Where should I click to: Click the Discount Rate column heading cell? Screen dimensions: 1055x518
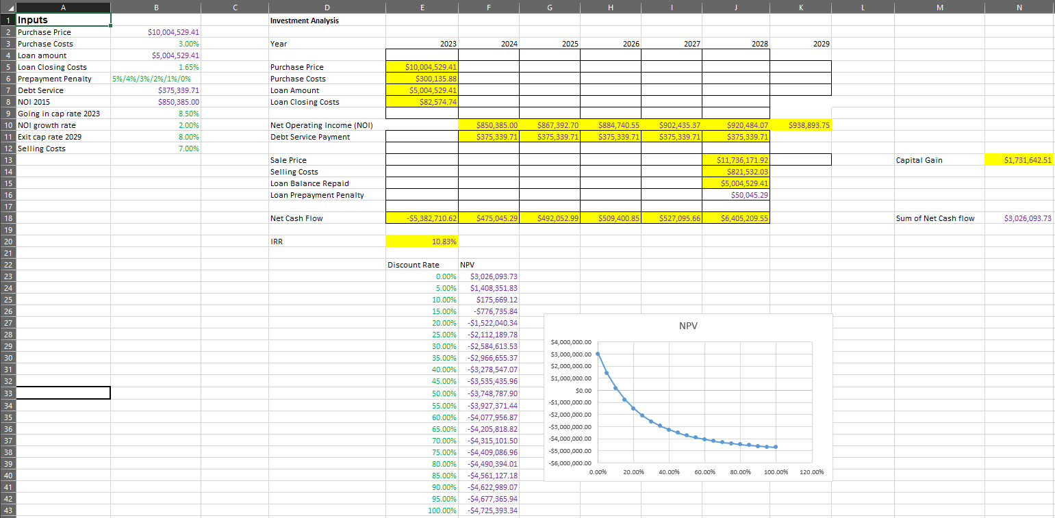(x=422, y=265)
